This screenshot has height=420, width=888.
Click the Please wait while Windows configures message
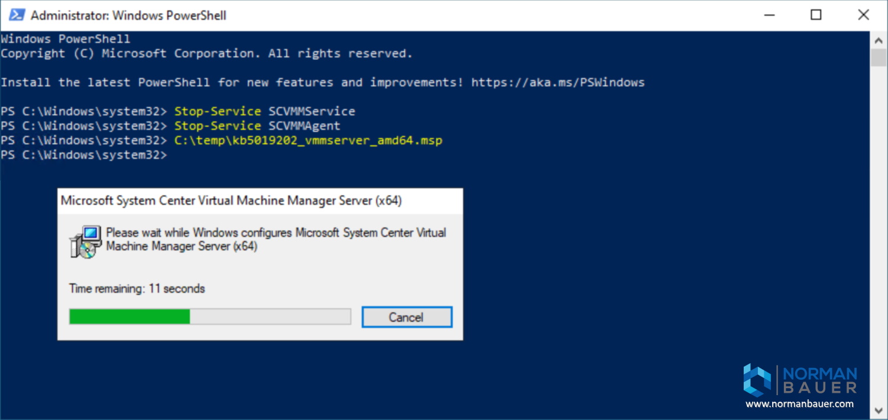pos(276,239)
